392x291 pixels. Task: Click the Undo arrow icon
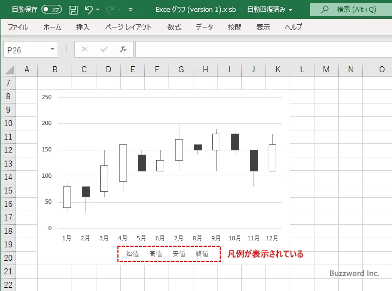click(x=89, y=10)
